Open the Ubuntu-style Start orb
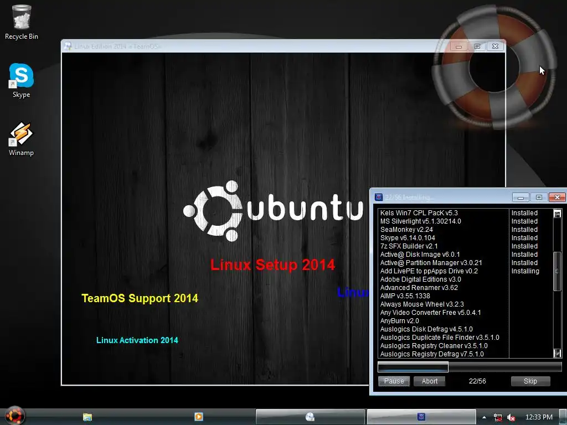Viewport: 567px width, 425px height. tap(14, 416)
